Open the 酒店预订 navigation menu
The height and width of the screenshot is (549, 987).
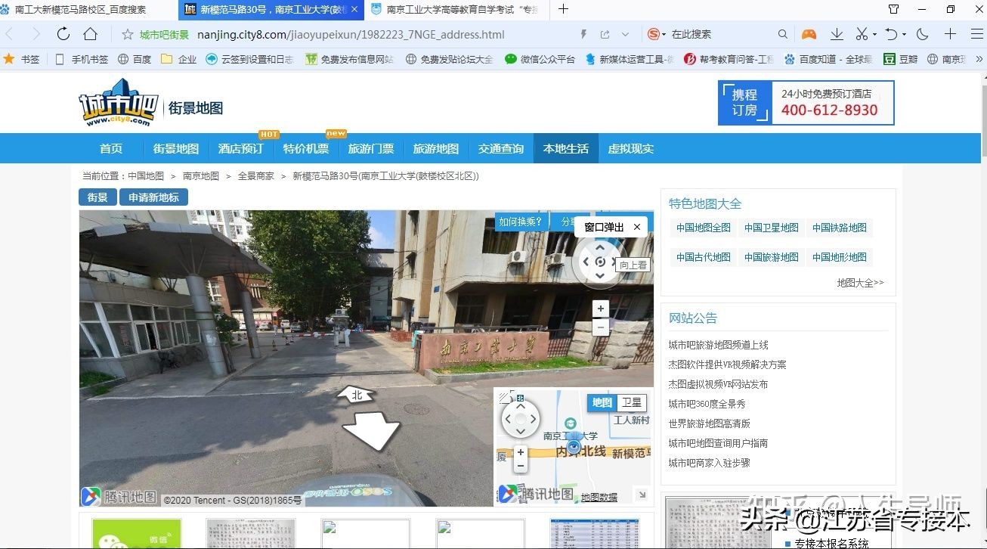point(240,148)
